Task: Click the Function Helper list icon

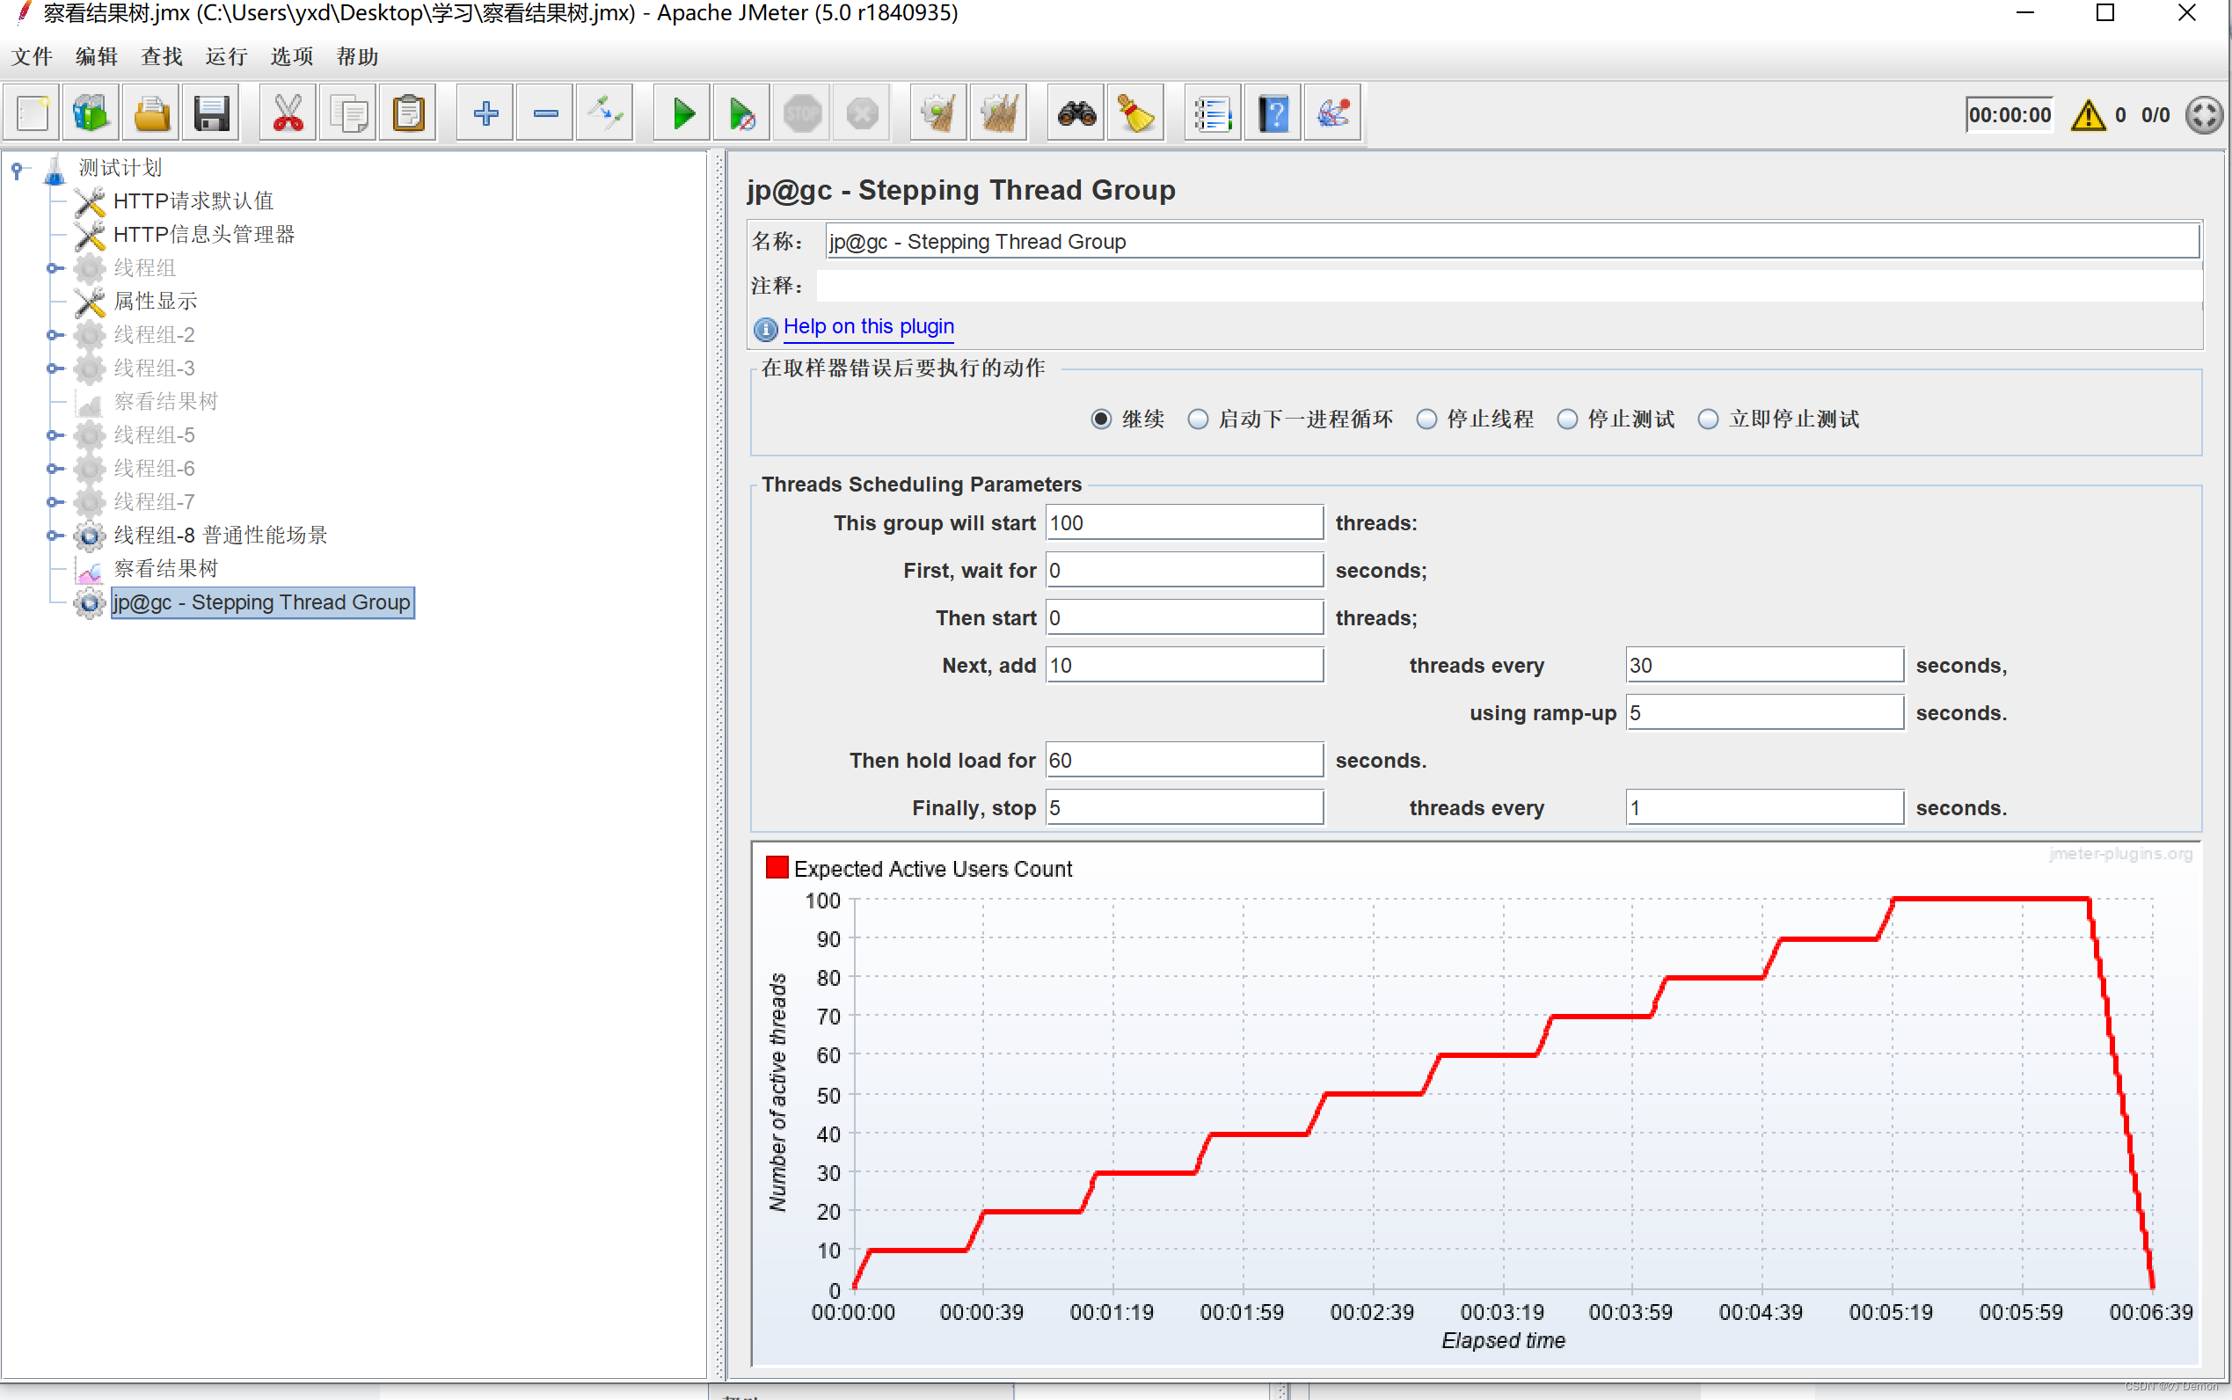Action: (x=1212, y=114)
